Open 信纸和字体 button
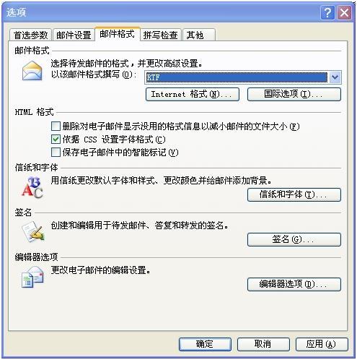This screenshot has width=357, height=360. pos(294,194)
